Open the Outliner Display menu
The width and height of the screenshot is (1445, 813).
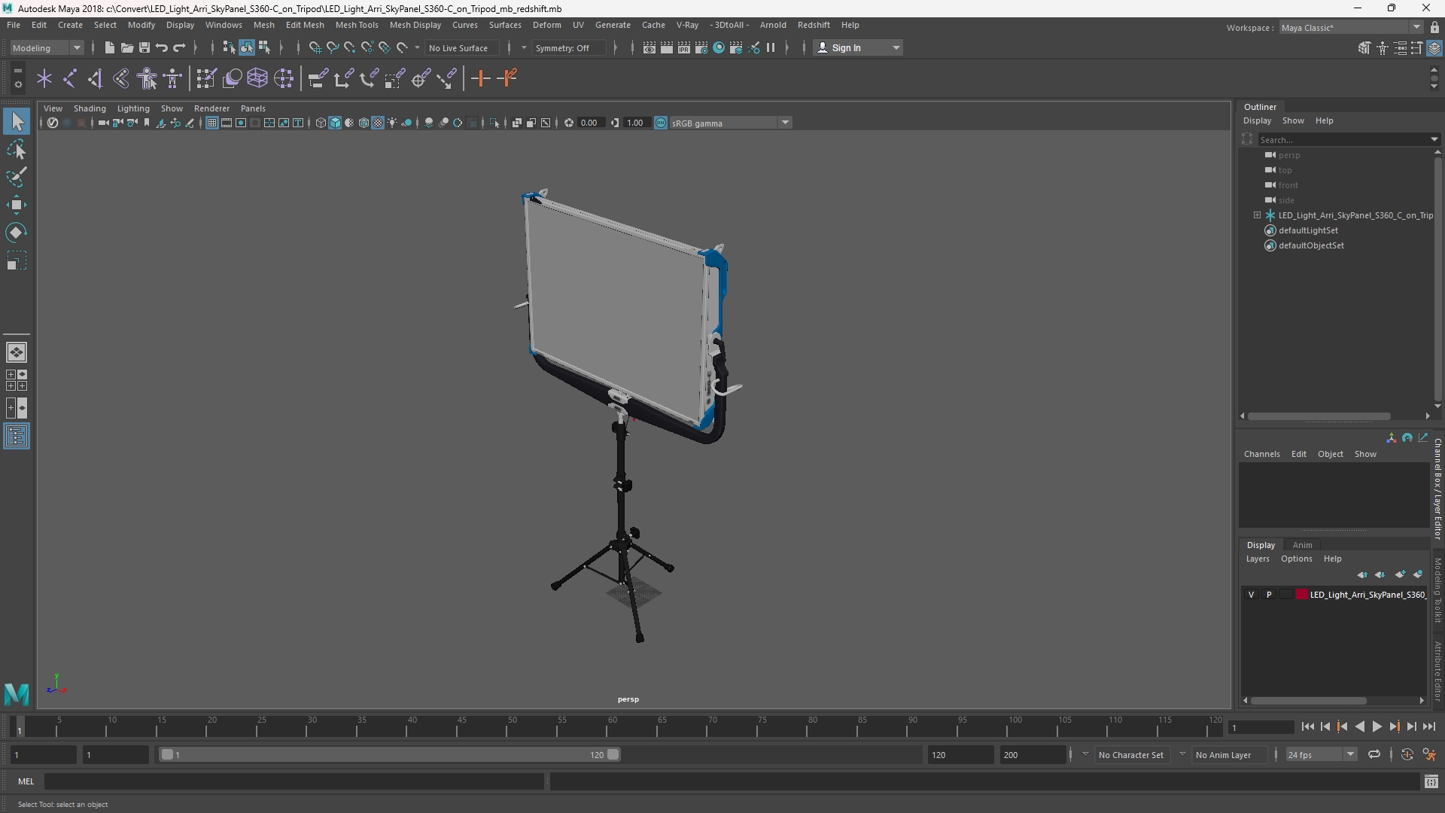click(1257, 120)
